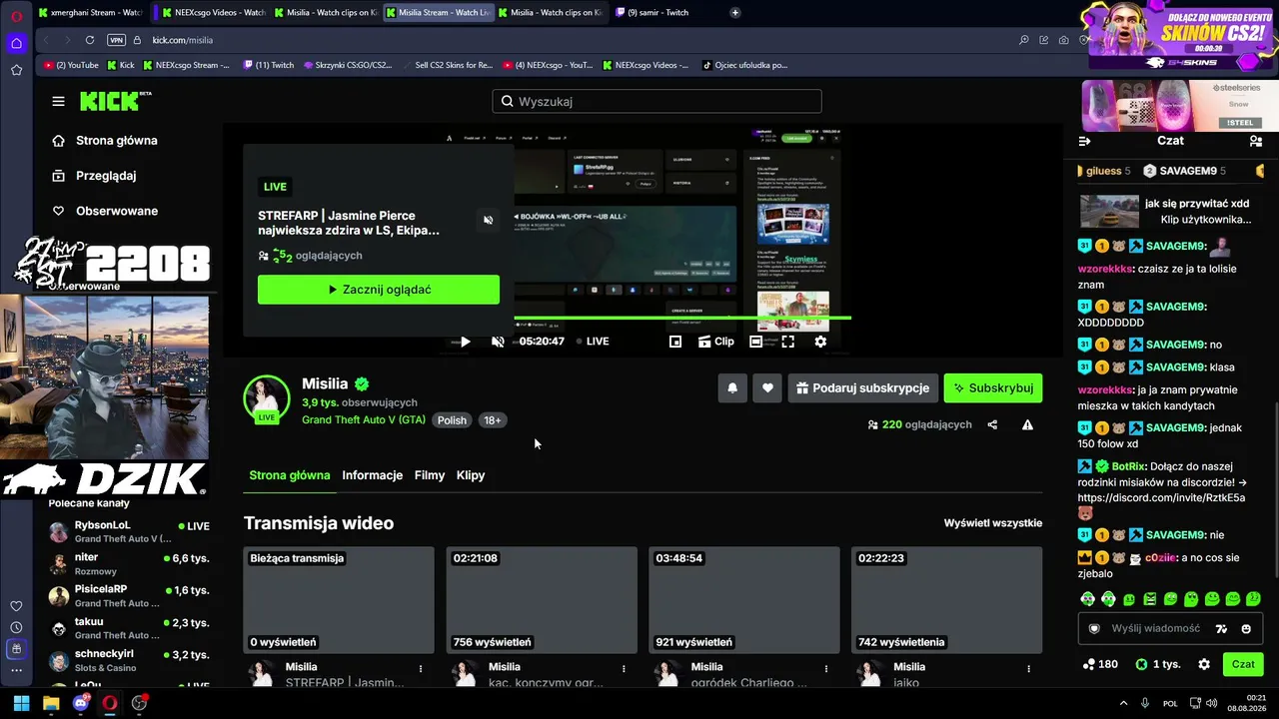Open a new browser tab

click(x=735, y=13)
